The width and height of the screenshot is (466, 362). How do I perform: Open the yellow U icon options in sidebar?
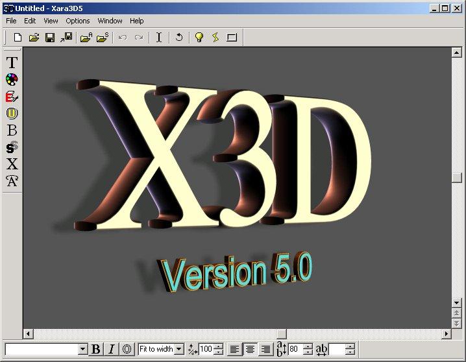point(12,113)
